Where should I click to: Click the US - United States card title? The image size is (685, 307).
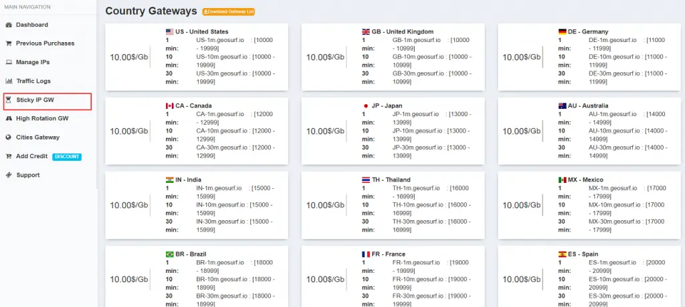point(202,32)
